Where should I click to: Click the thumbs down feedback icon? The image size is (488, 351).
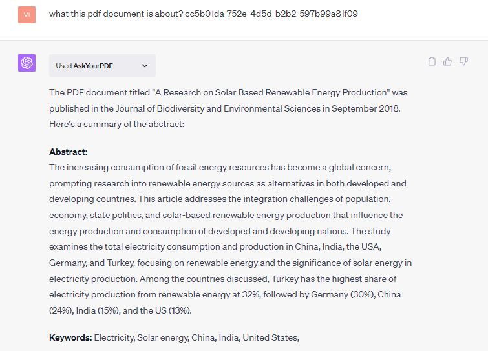tap(463, 61)
